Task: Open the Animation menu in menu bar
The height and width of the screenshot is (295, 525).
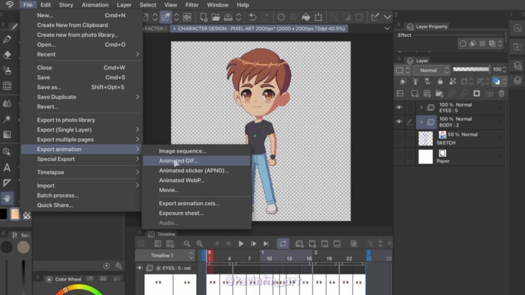Action: 95,5
